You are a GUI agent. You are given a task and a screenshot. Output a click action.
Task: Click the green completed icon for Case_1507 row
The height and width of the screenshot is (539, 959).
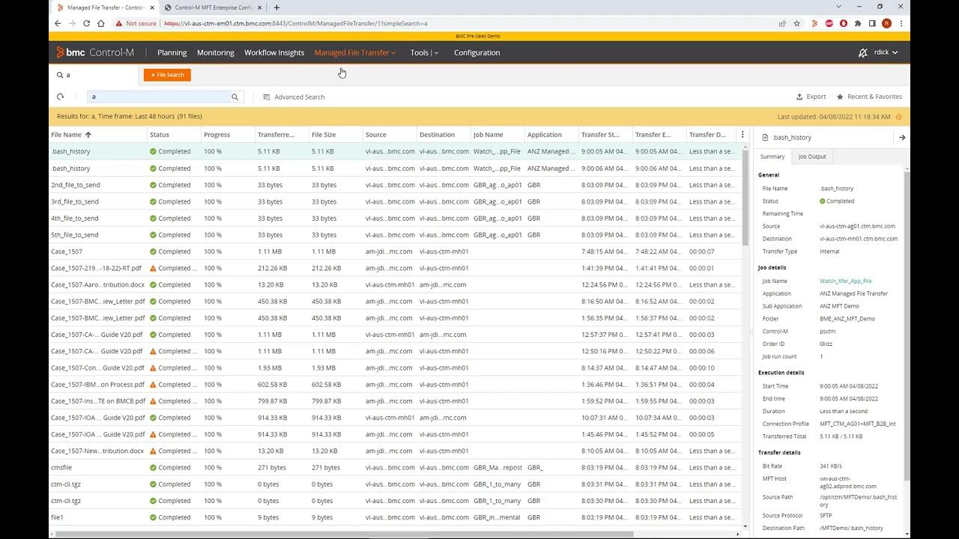(153, 252)
